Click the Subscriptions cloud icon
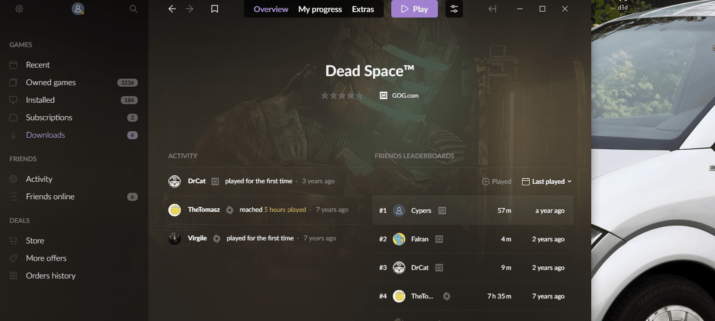This screenshot has height=321, width=715. 14,117
